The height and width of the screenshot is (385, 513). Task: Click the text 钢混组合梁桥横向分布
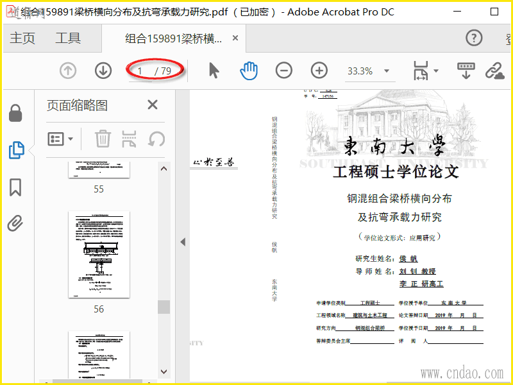pos(399,198)
